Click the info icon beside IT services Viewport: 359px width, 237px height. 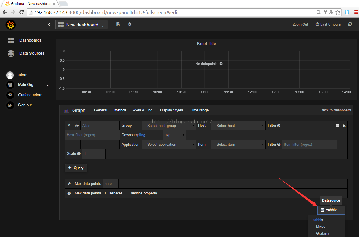point(69,193)
